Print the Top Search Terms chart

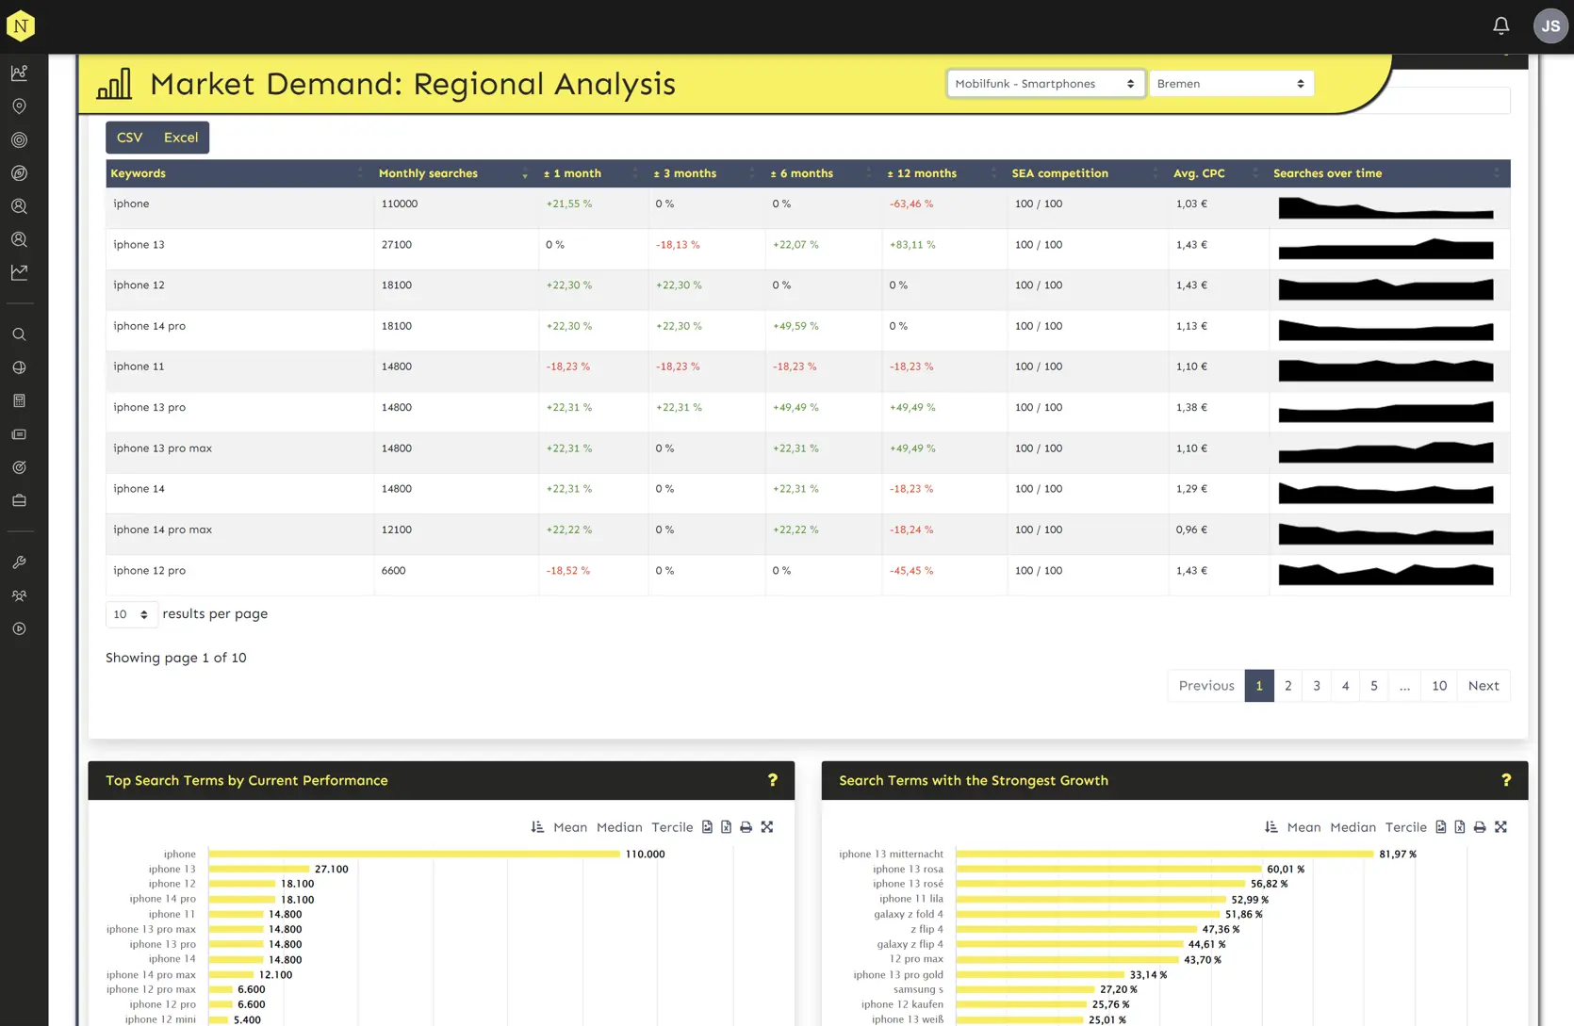tap(746, 827)
